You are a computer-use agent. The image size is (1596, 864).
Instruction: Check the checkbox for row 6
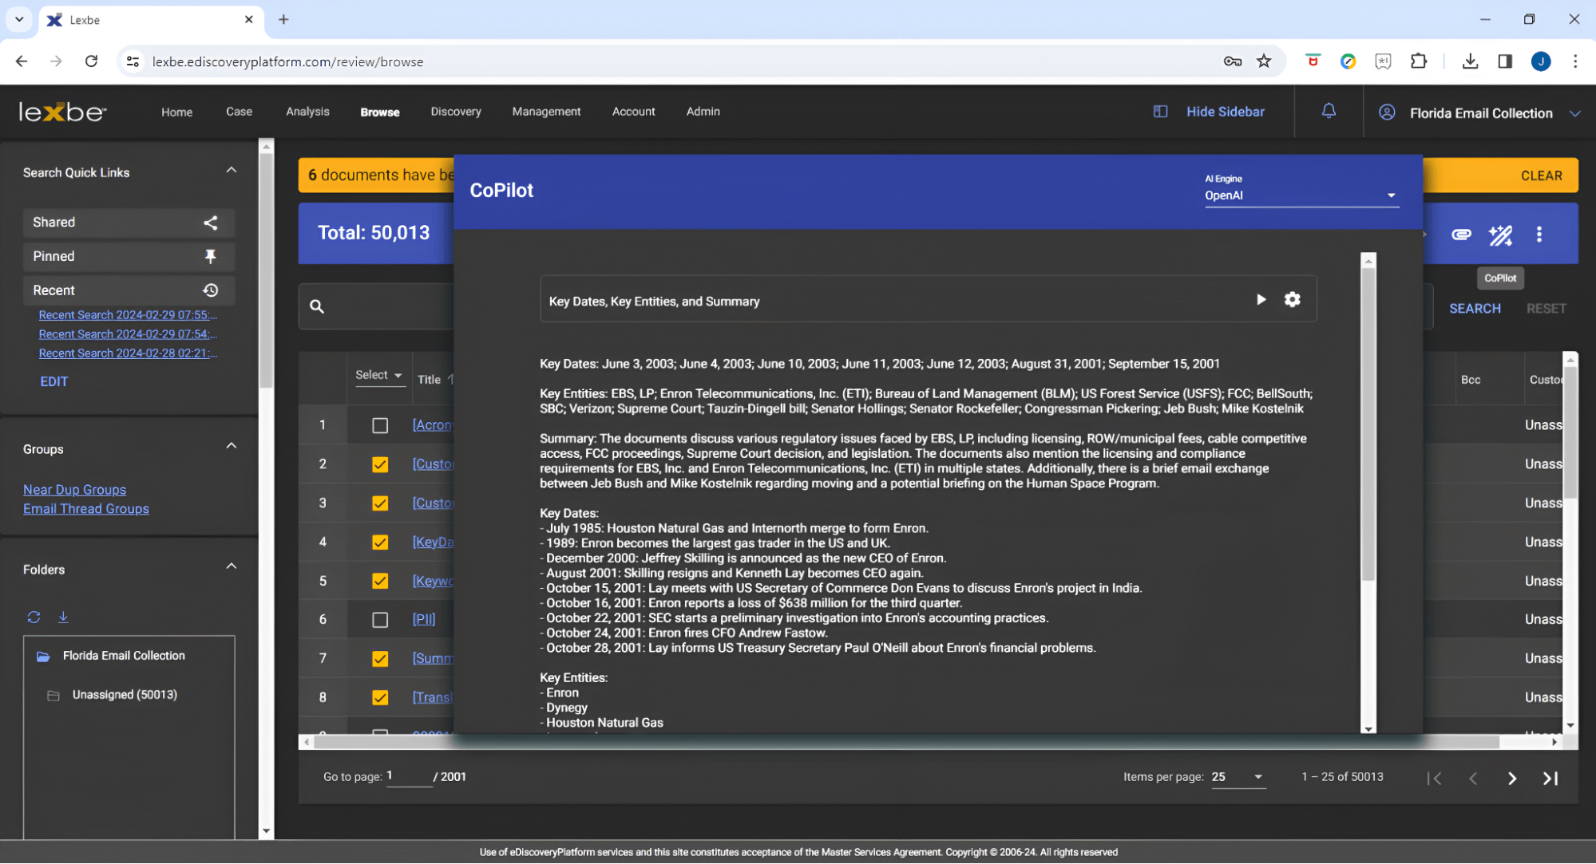[380, 620]
